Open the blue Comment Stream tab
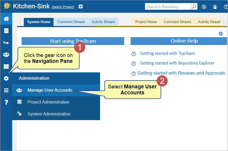 coord(71,22)
